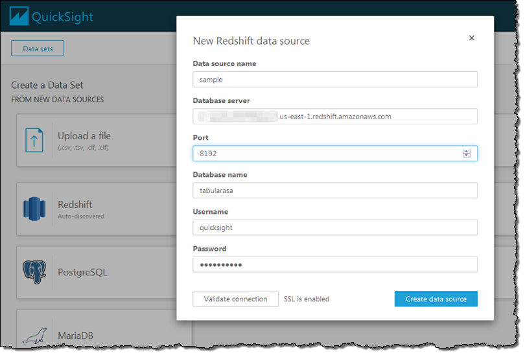
Task: Select the MariaDB seal icon
Action: click(34, 336)
